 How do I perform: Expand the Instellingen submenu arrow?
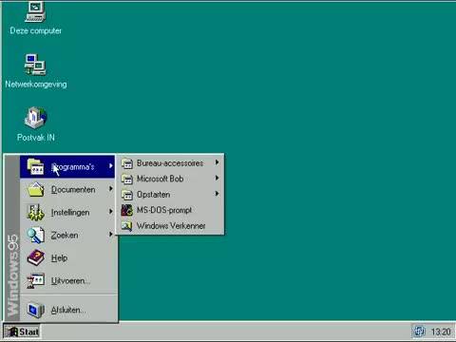pos(110,212)
